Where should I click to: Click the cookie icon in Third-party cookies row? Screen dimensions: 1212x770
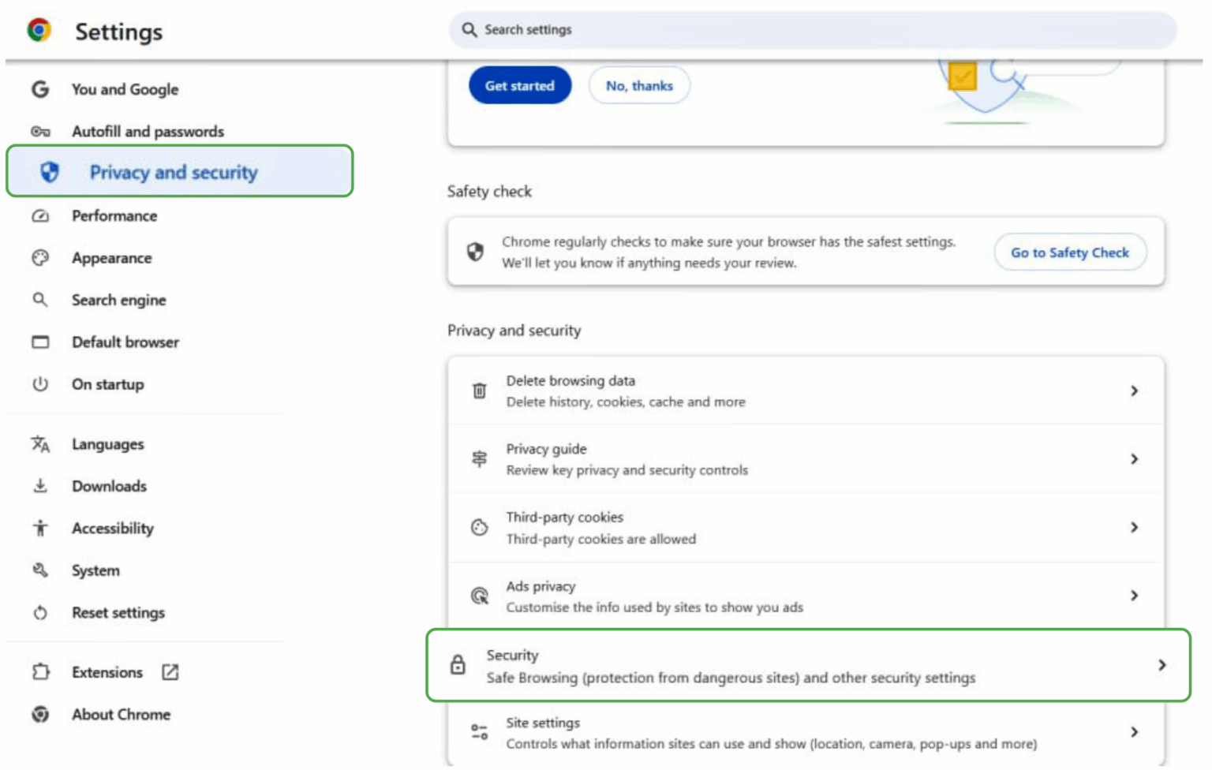pos(479,528)
